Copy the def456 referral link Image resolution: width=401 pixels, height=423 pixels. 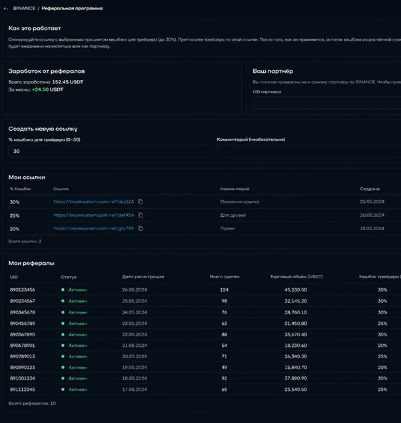point(141,215)
